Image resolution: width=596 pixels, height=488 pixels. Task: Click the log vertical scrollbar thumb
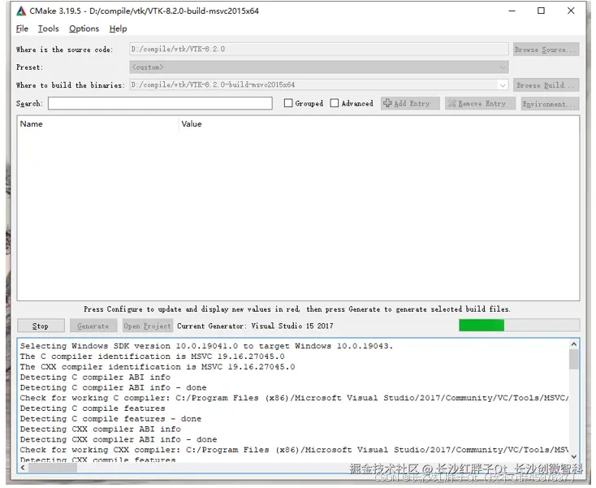574,359
